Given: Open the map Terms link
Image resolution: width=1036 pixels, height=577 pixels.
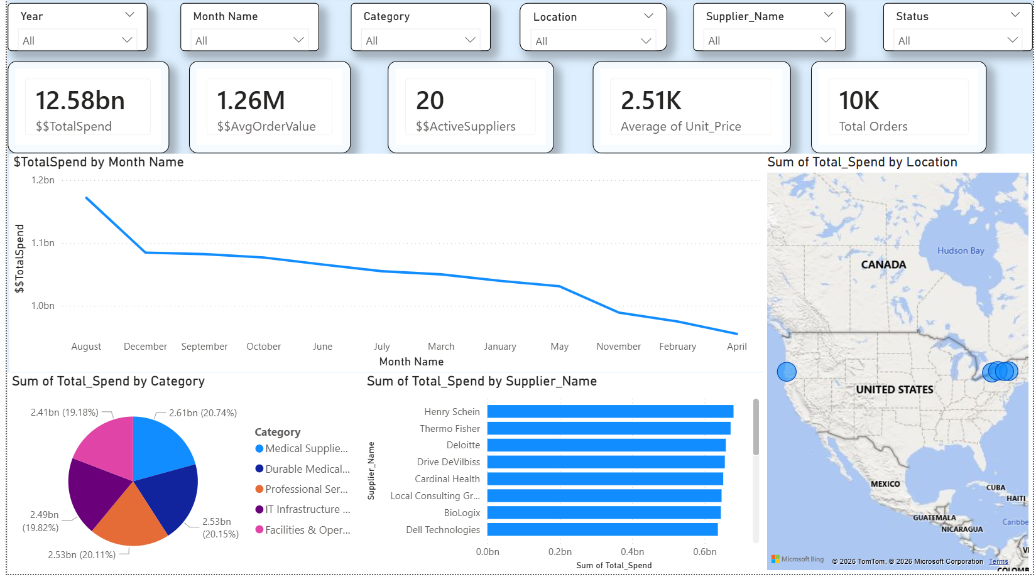Looking at the screenshot, I should coord(998,561).
